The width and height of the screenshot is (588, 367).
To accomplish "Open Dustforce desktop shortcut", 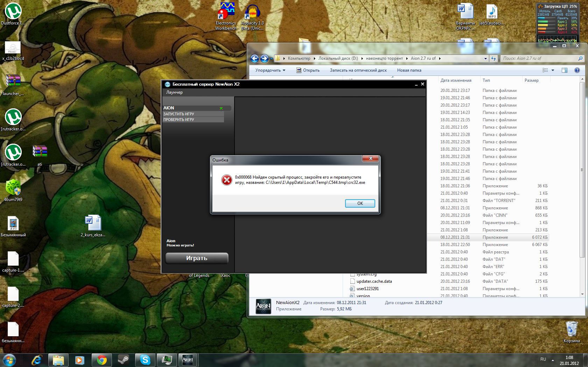I will click(13, 14).
